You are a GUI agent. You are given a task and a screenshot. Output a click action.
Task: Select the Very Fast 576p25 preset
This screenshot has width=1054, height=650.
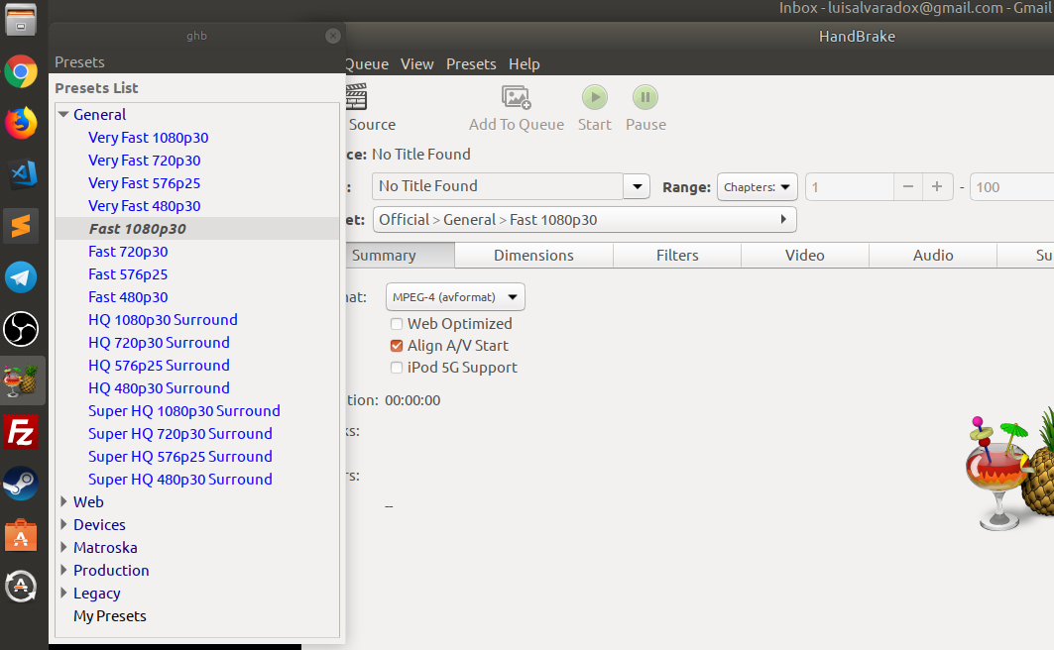[x=144, y=182]
